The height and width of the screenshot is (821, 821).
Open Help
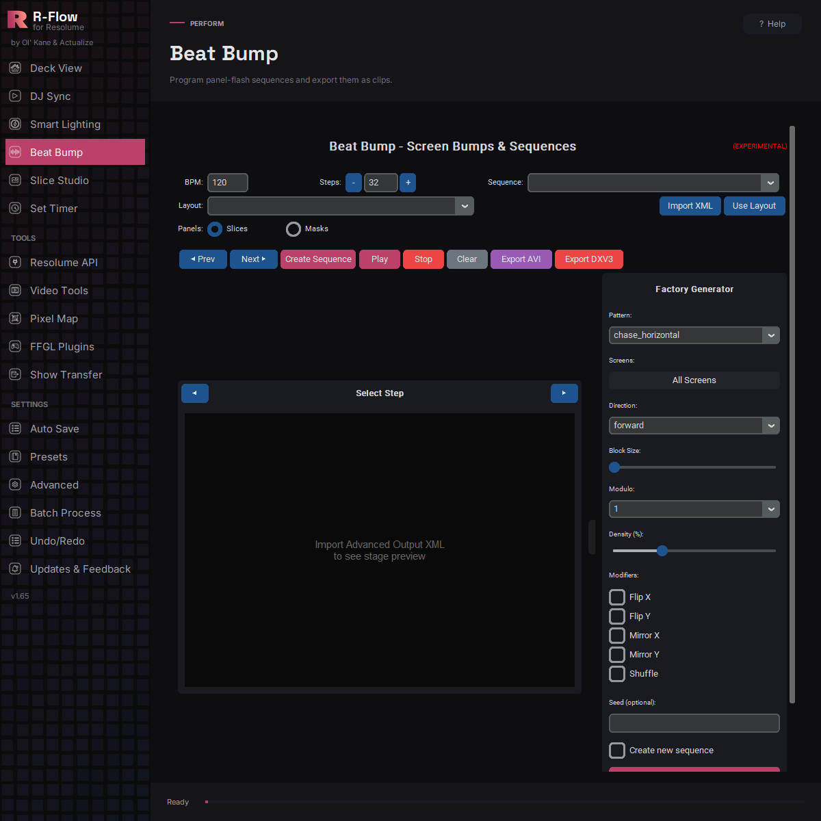[772, 24]
